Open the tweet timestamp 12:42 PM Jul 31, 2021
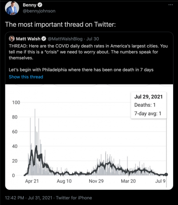The height and width of the screenshot is (205, 178). [x=29, y=198]
